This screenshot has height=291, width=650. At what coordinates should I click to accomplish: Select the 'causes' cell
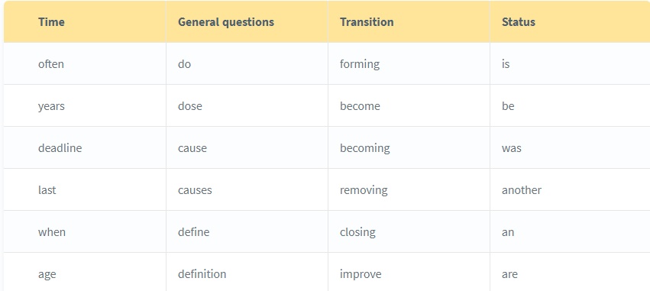(x=247, y=190)
